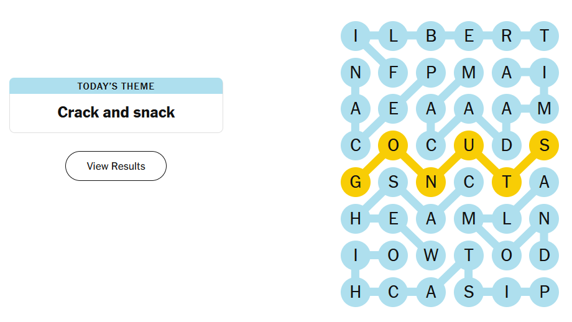The height and width of the screenshot is (322, 572).
Task: Select the yellow highlighted O tile
Action: (393, 145)
